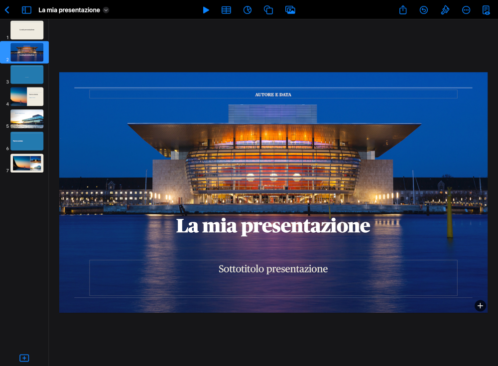This screenshot has height=366, width=498.
Task: Toggle the slide navigator sidebar
Action: pos(26,9)
